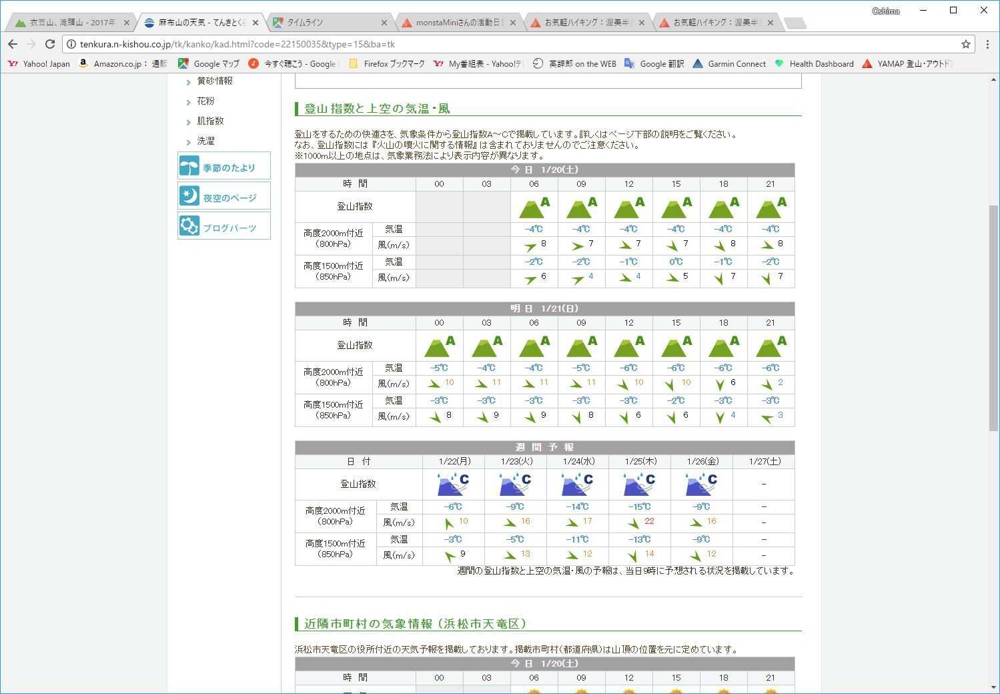
Task: Click the browser back arrow button
Action: pos(13,44)
